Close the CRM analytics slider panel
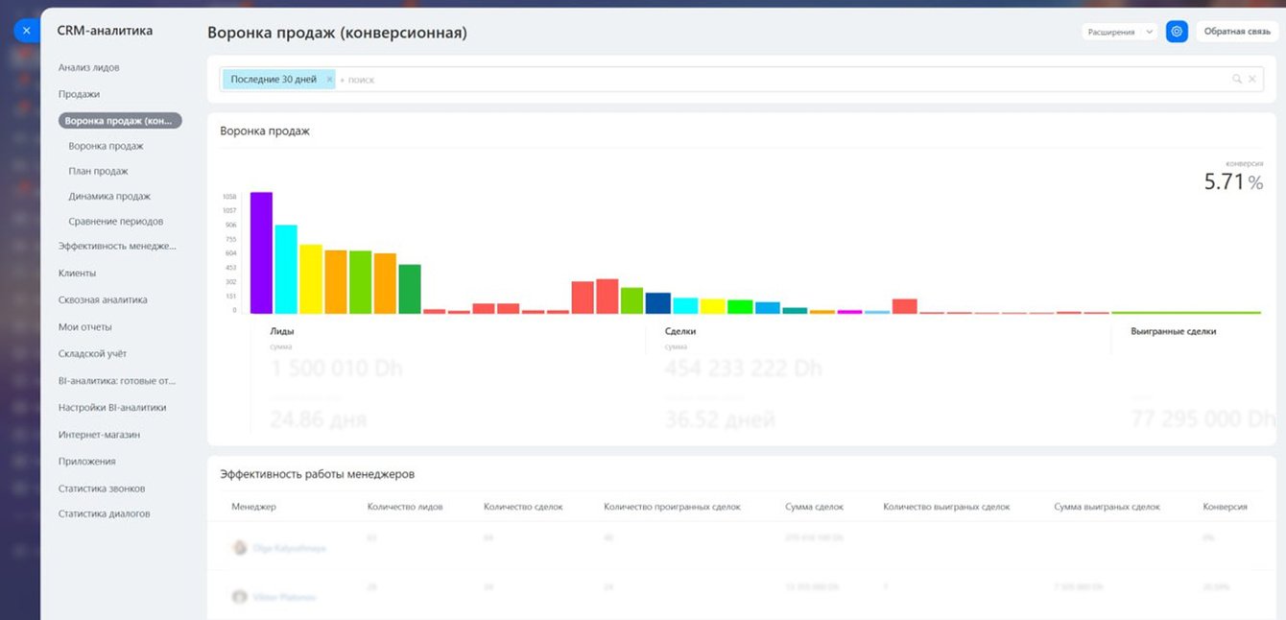 (x=26, y=31)
